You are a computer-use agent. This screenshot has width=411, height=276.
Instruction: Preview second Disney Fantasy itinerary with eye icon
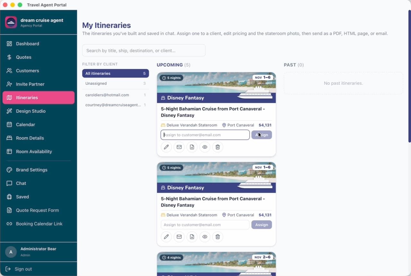click(205, 237)
